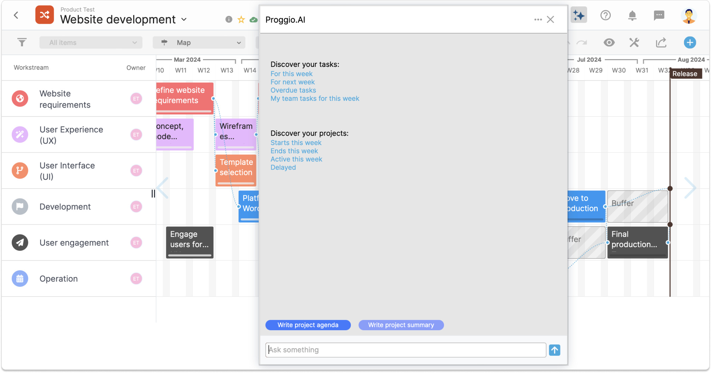This screenshot has width=711, height=373.
Task: Favorite the project with the star toggle
Action: tap(241, 20)
